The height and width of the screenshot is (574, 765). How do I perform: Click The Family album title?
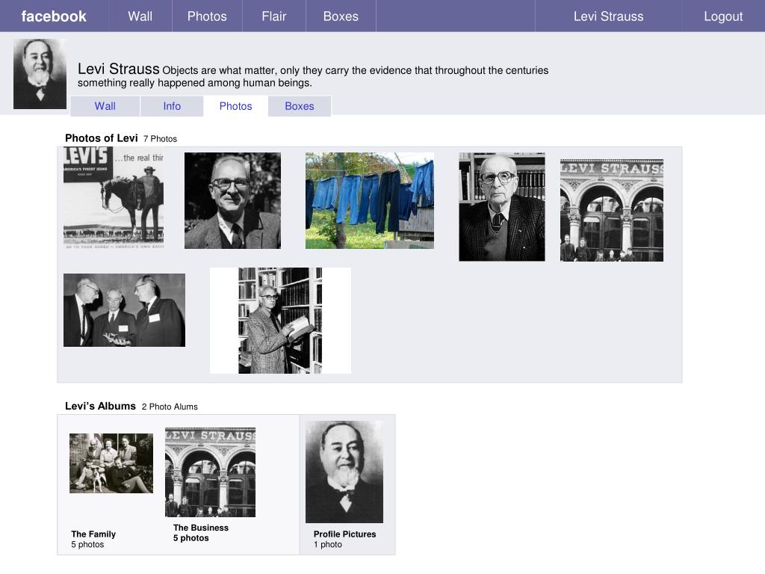tap(93, 534)
